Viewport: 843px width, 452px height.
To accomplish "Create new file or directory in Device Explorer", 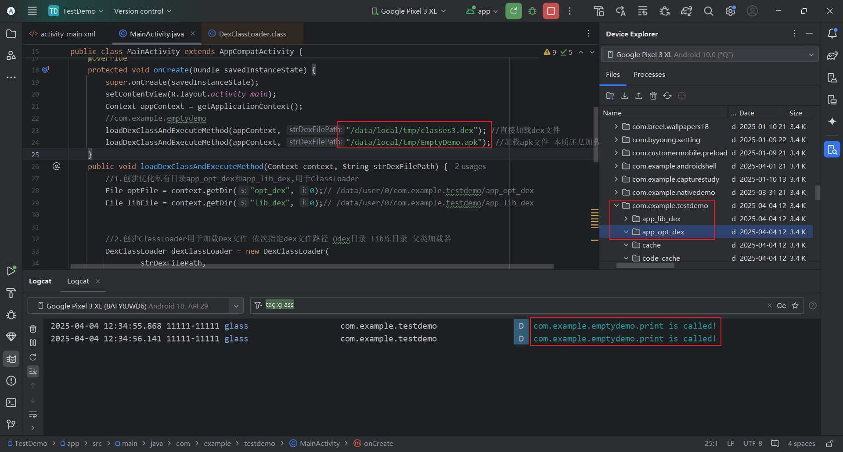I will [x=610, y=96].
